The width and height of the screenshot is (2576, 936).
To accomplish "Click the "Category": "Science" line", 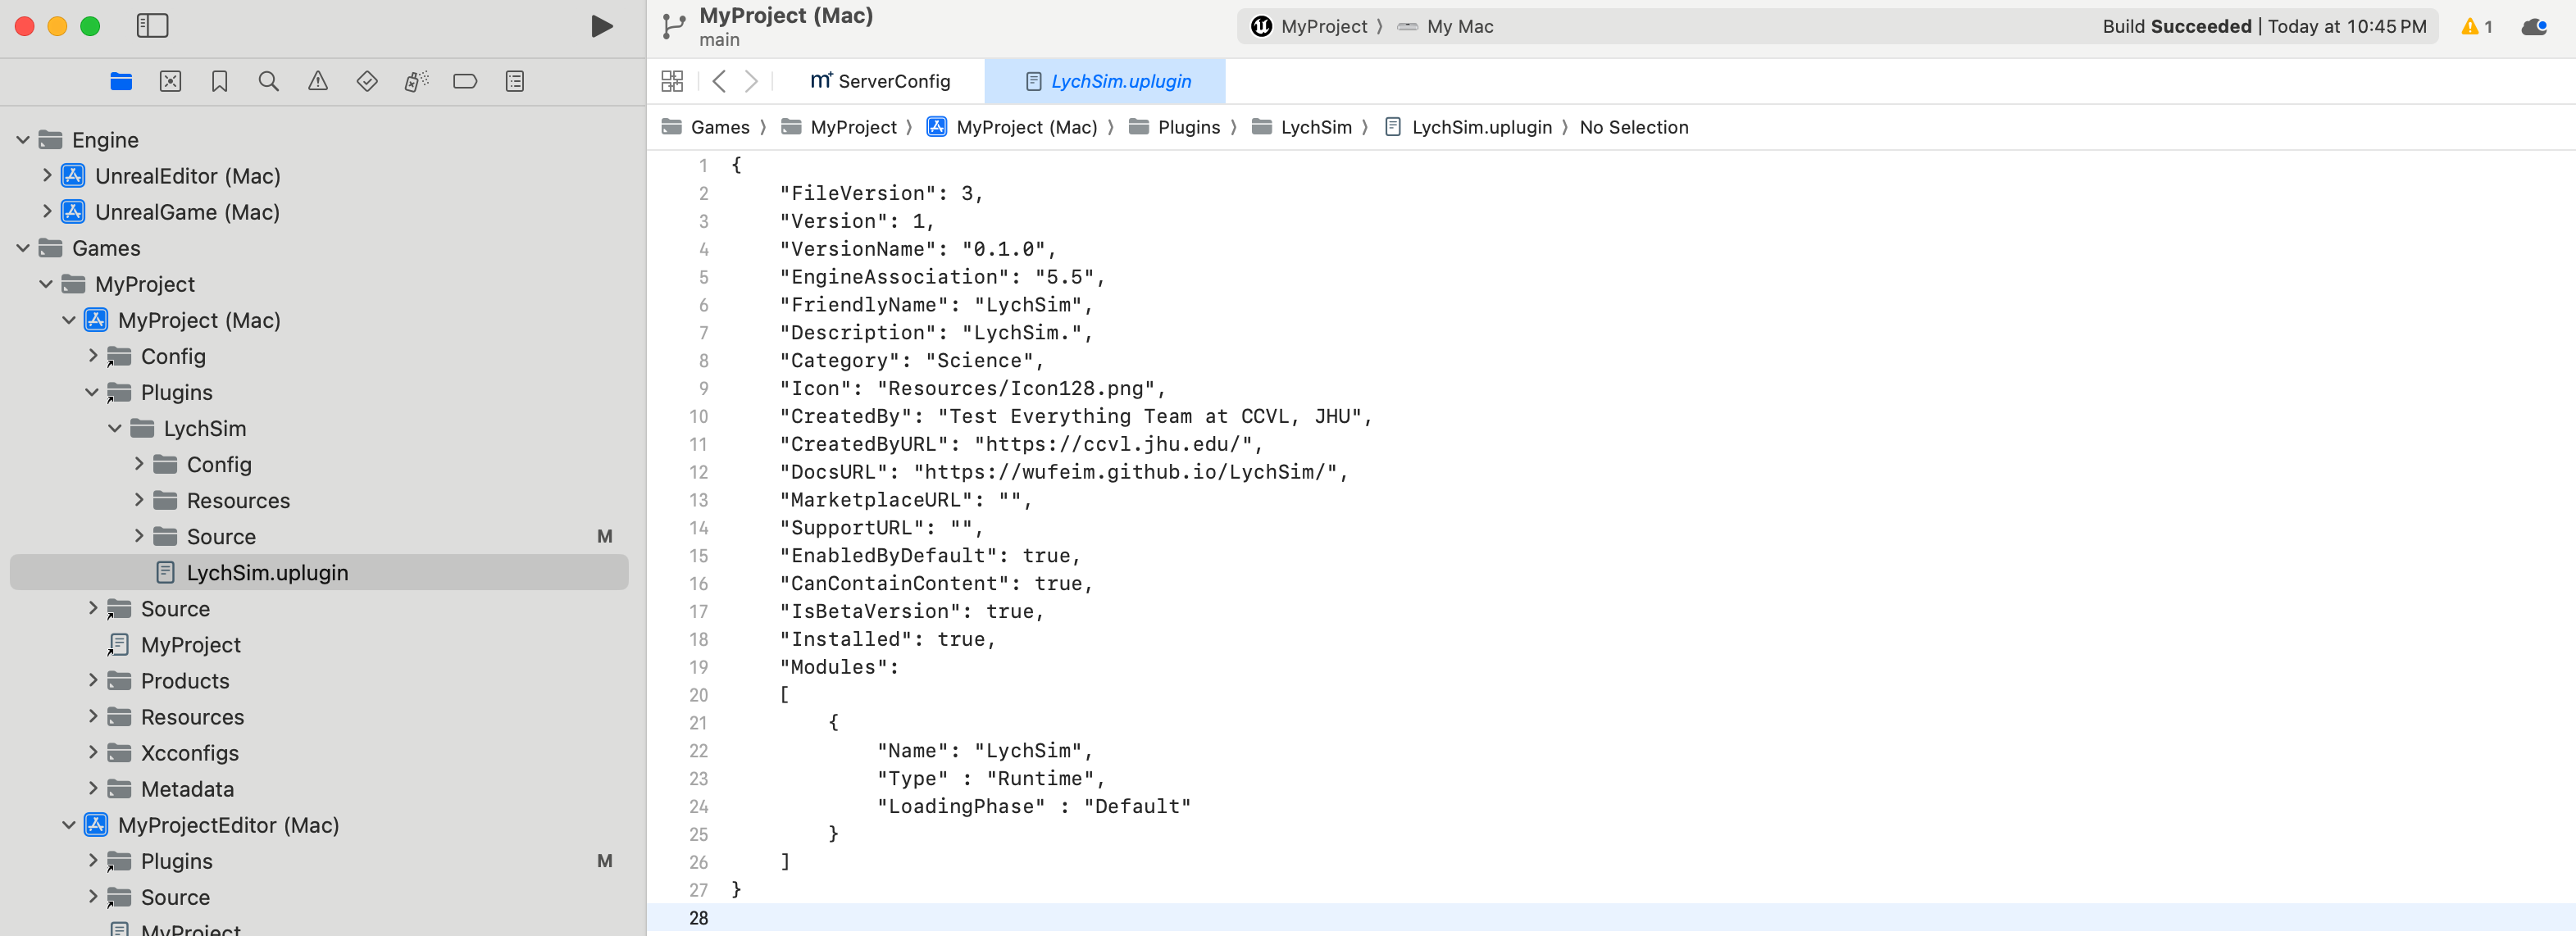I will [x=912, y=361].
